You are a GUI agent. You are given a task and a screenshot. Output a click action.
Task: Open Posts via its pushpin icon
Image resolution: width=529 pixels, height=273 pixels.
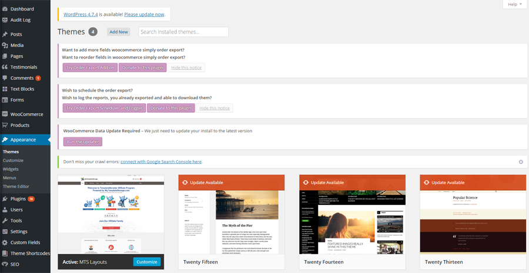tap(5, 35)
